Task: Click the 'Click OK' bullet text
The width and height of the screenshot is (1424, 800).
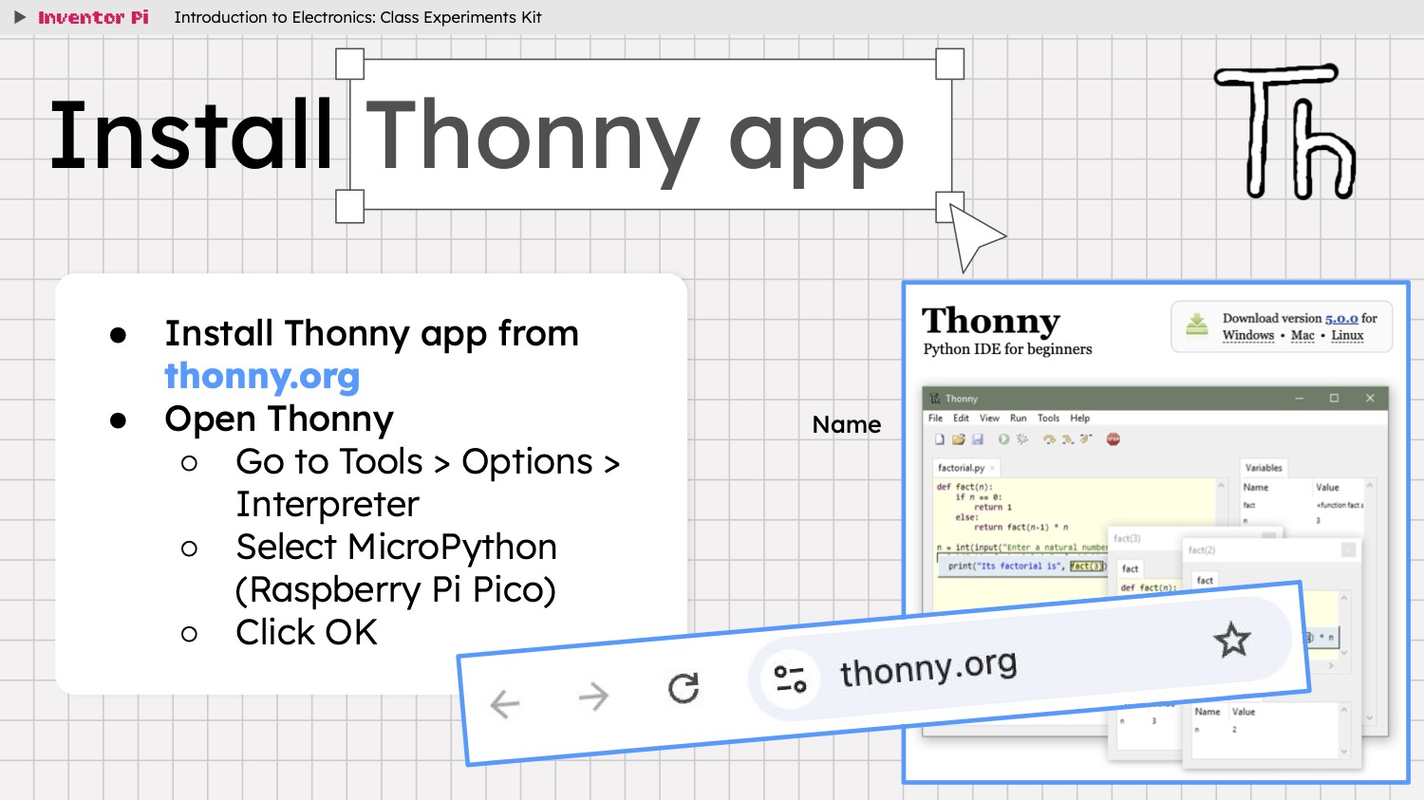Action: (307, 632)
